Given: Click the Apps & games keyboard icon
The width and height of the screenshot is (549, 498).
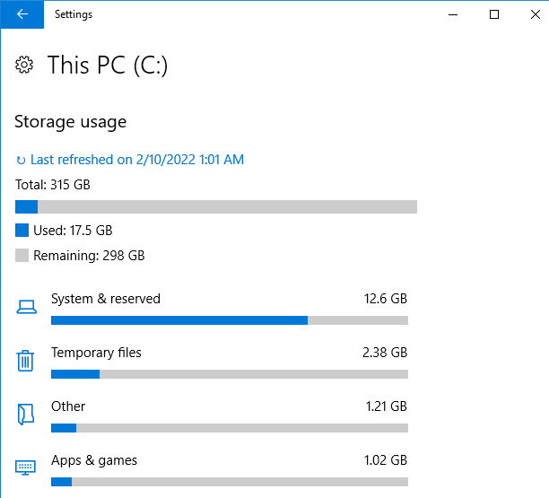Looking at the screenshot, I should [x=25, y=467].
